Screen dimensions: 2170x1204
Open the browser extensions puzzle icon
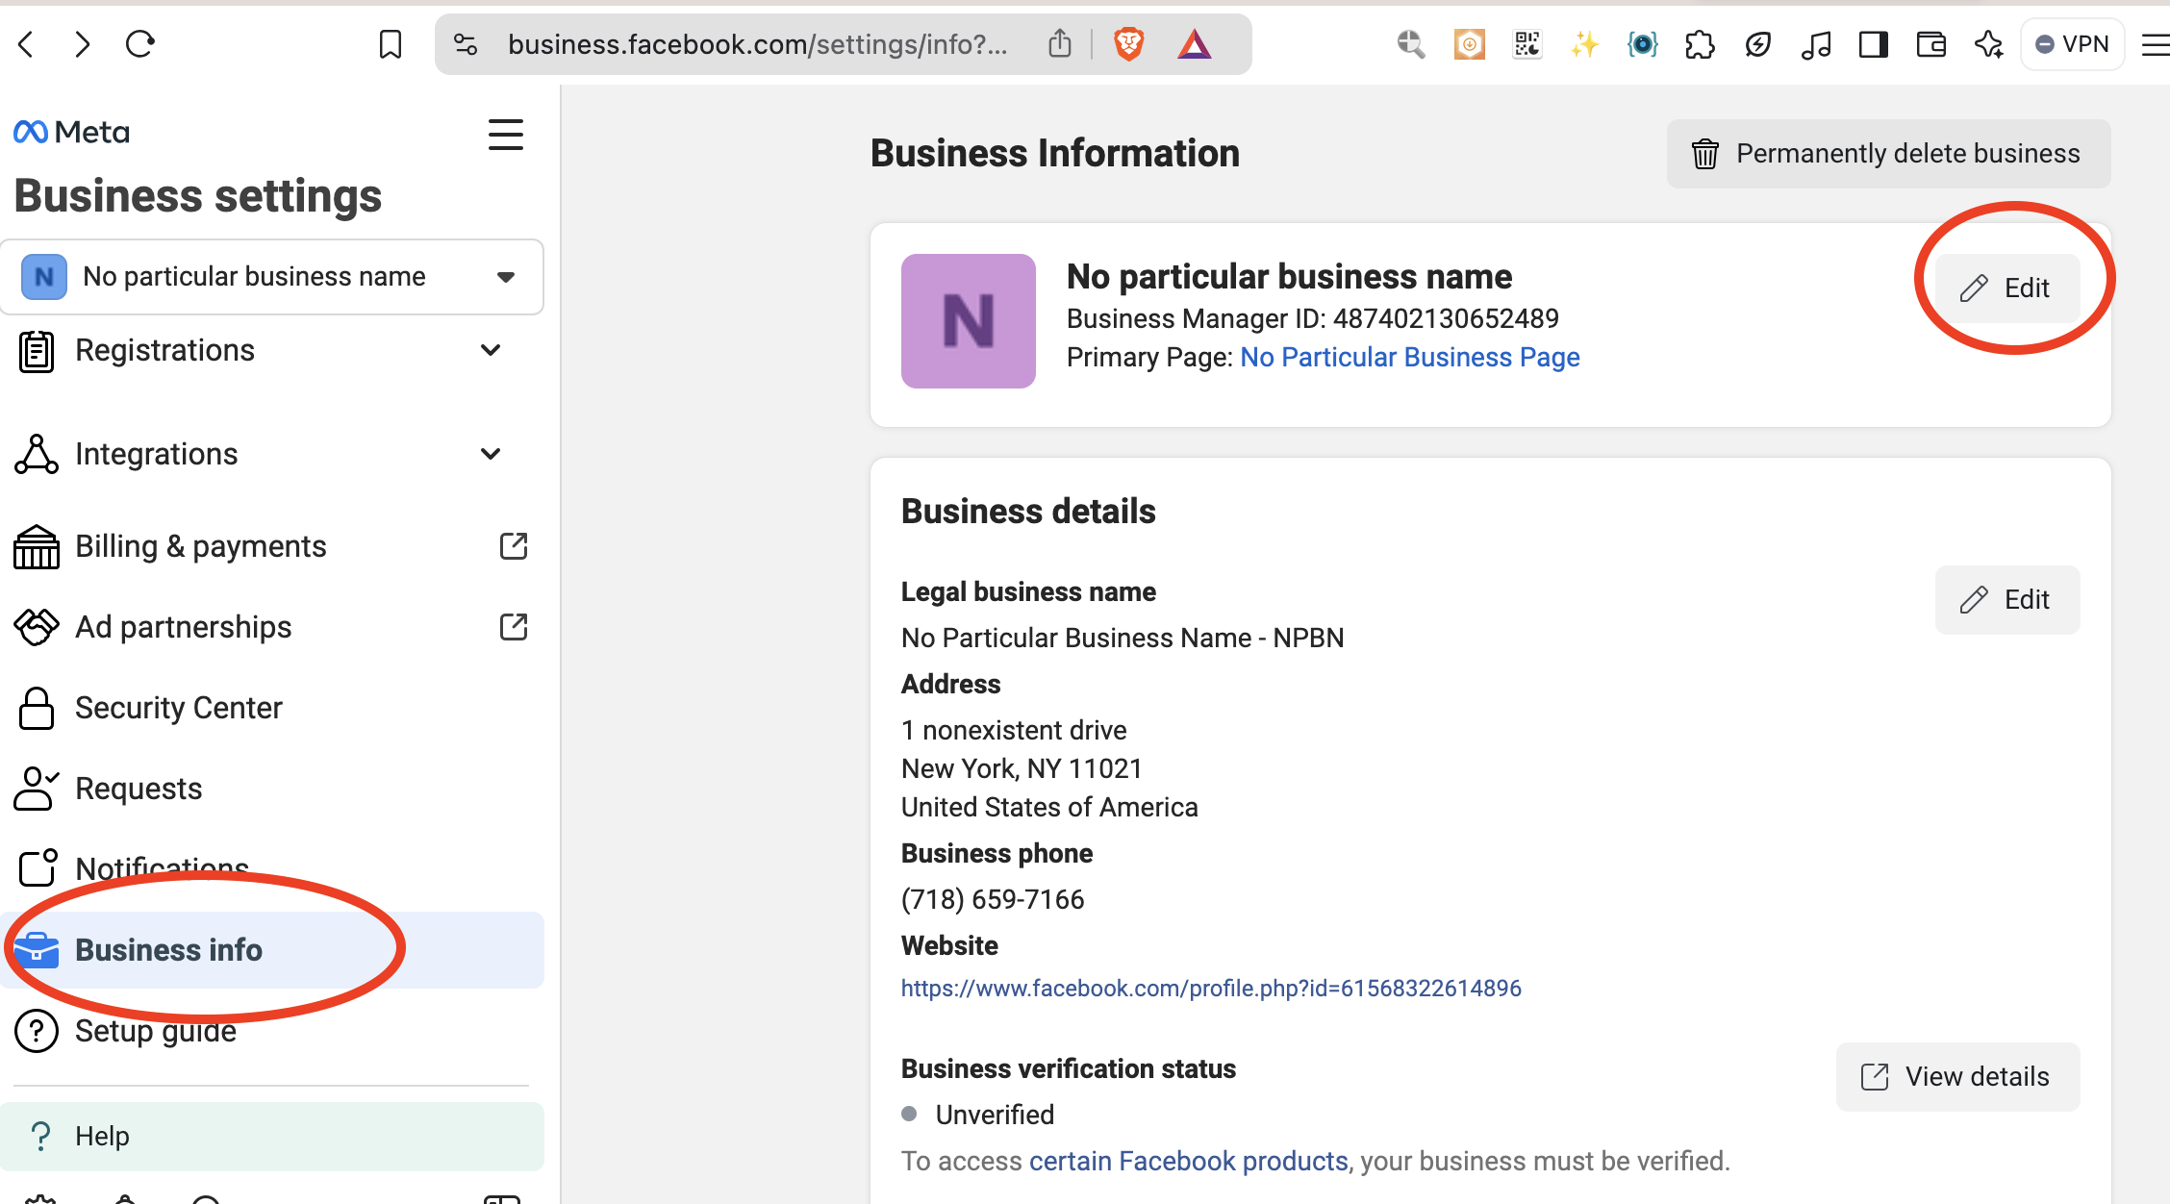tap(1700, 44)
